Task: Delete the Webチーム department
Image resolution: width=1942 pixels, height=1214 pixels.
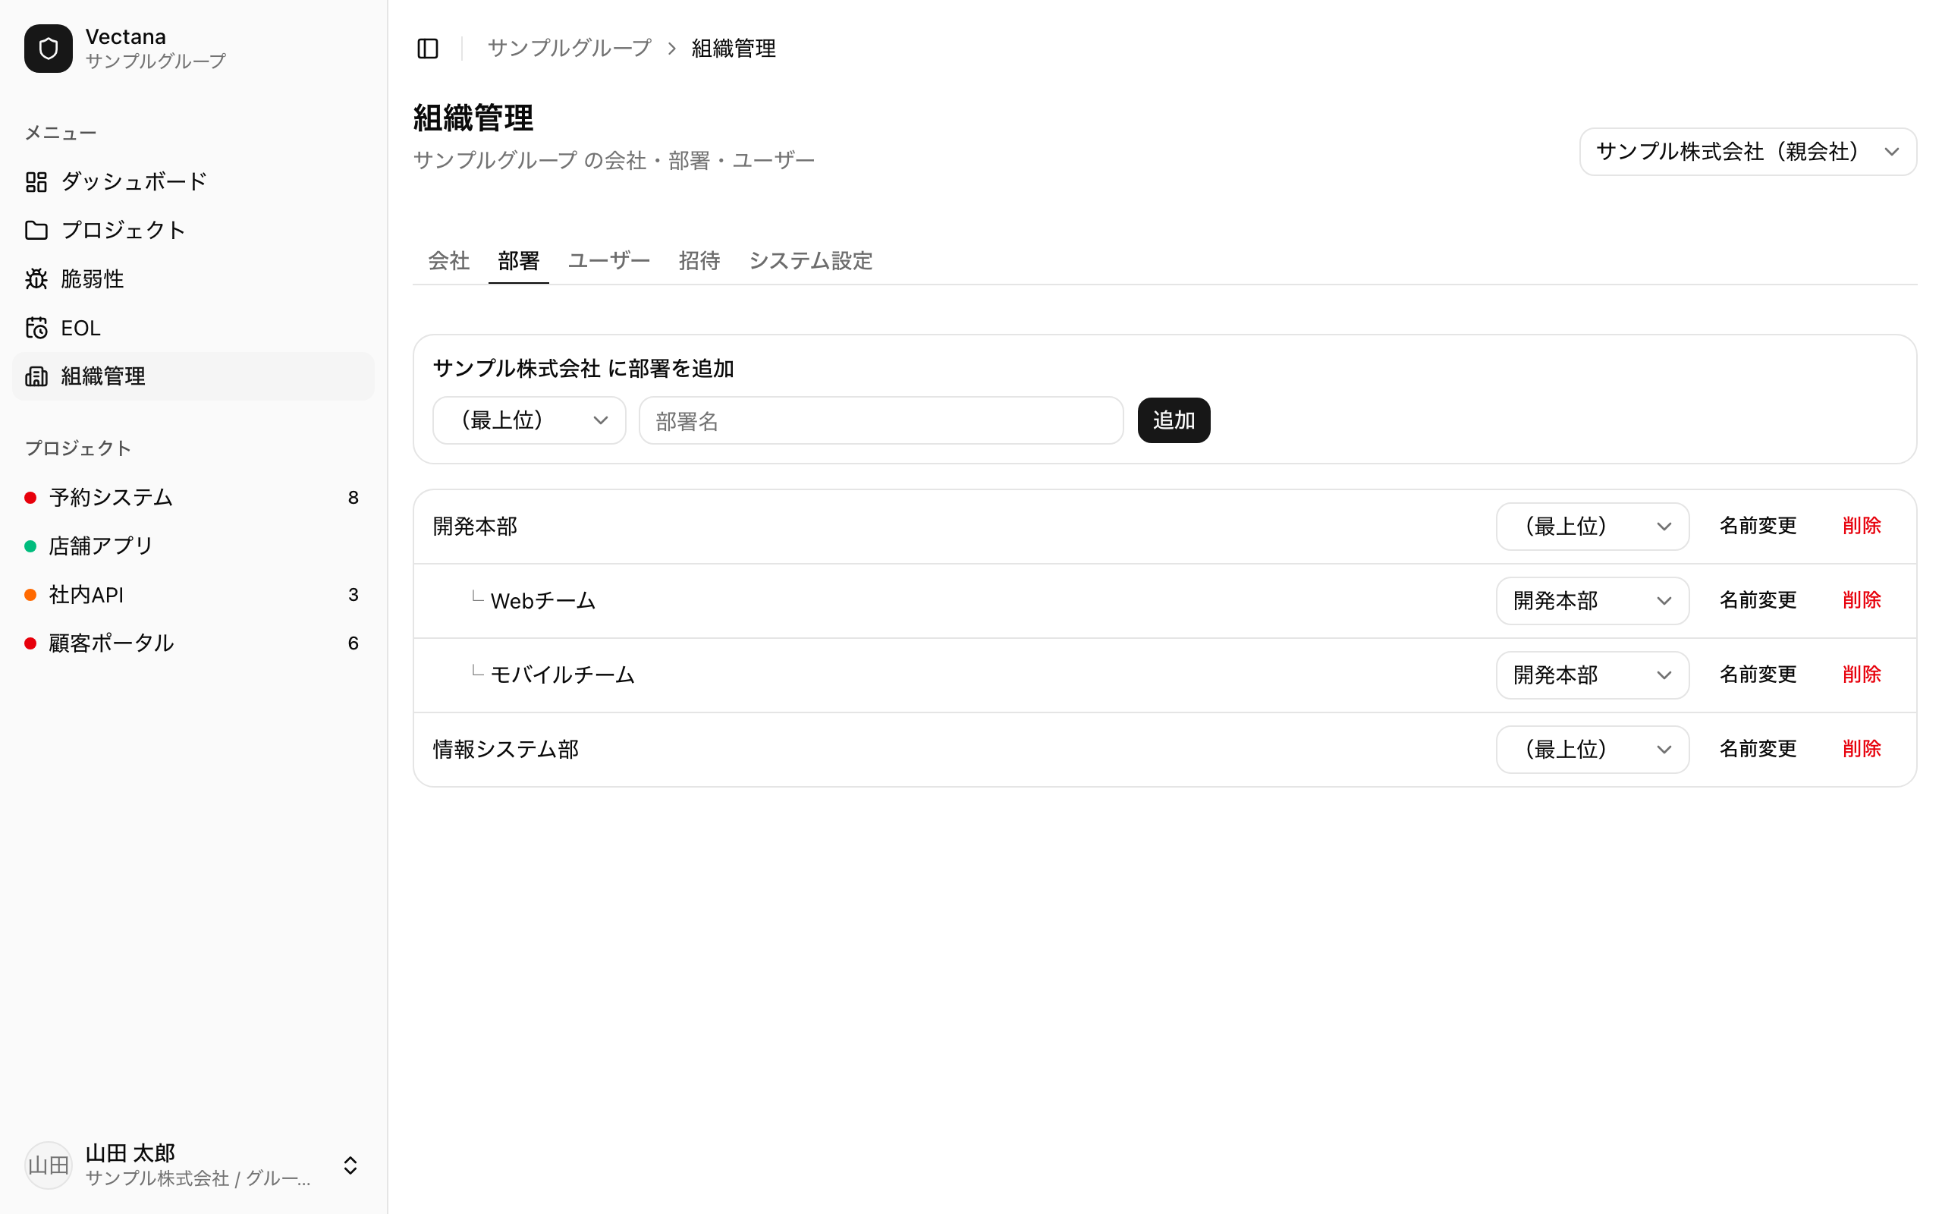Action: point(1862,599)
